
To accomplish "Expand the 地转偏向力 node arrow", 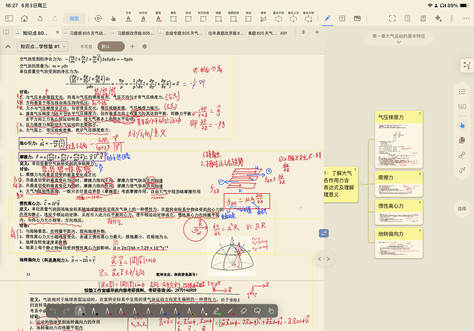I will pyautogui.click(x=420, y=230).
